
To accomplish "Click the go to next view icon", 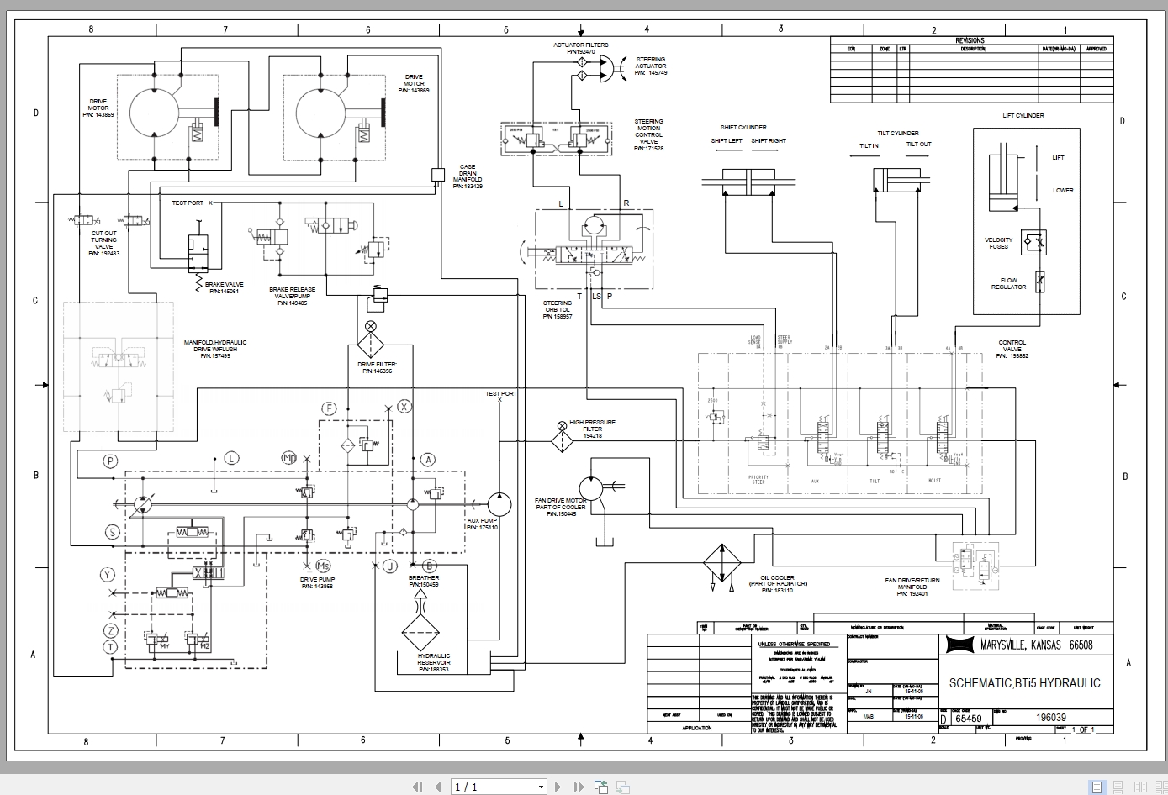I will (x=623, y=787).
